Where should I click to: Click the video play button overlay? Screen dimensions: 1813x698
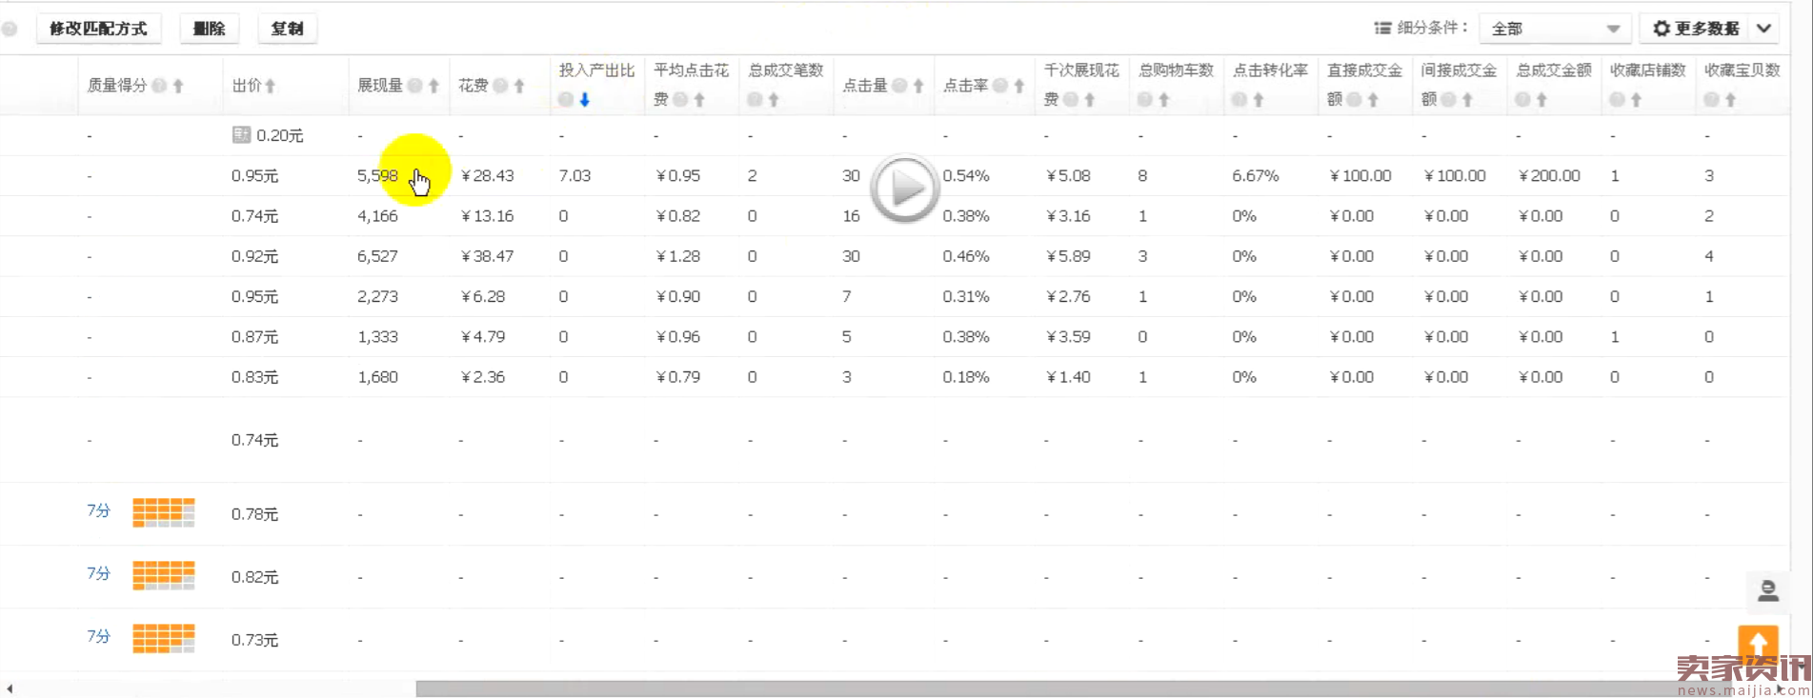(x=904, y=189)
